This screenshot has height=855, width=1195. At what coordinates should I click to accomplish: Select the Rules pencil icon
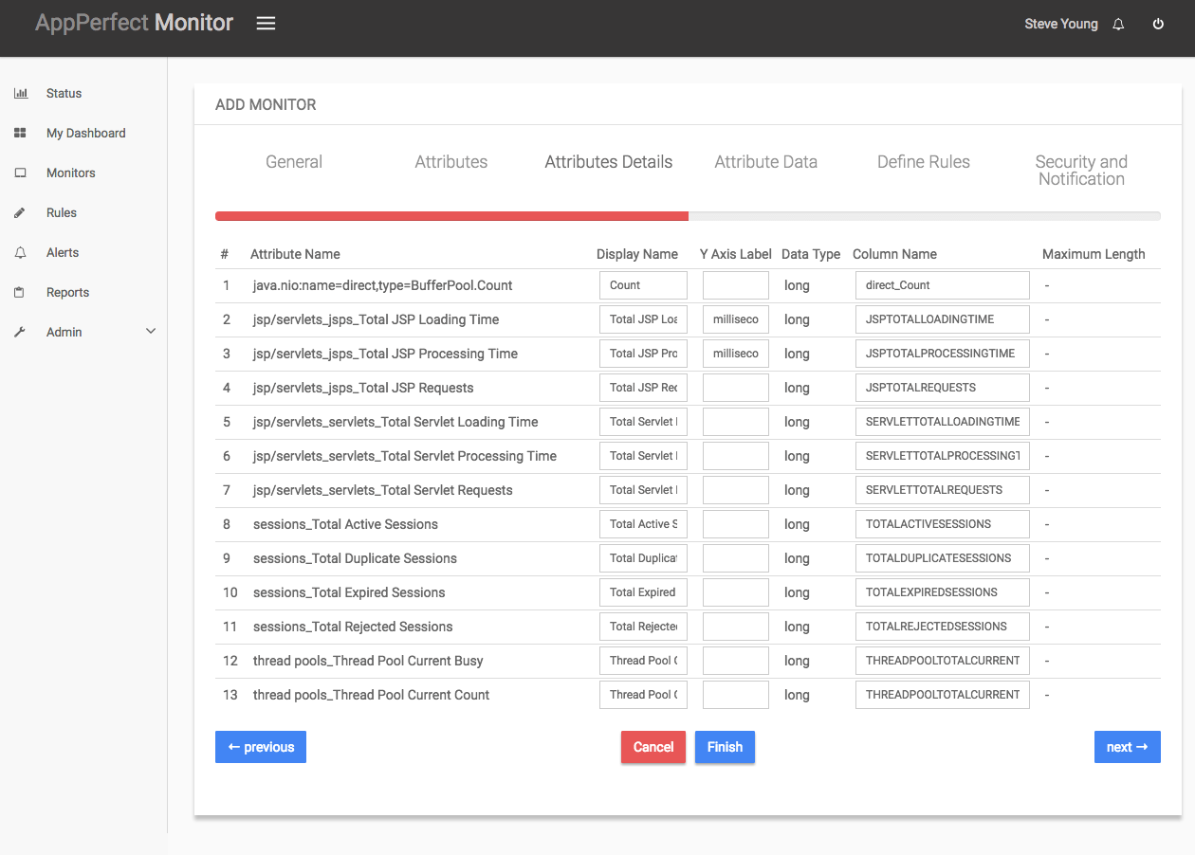click(20, 212)
